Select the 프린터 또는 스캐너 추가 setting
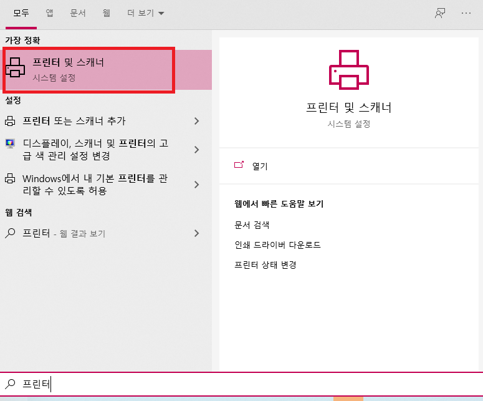 click(x=106, y=121)
